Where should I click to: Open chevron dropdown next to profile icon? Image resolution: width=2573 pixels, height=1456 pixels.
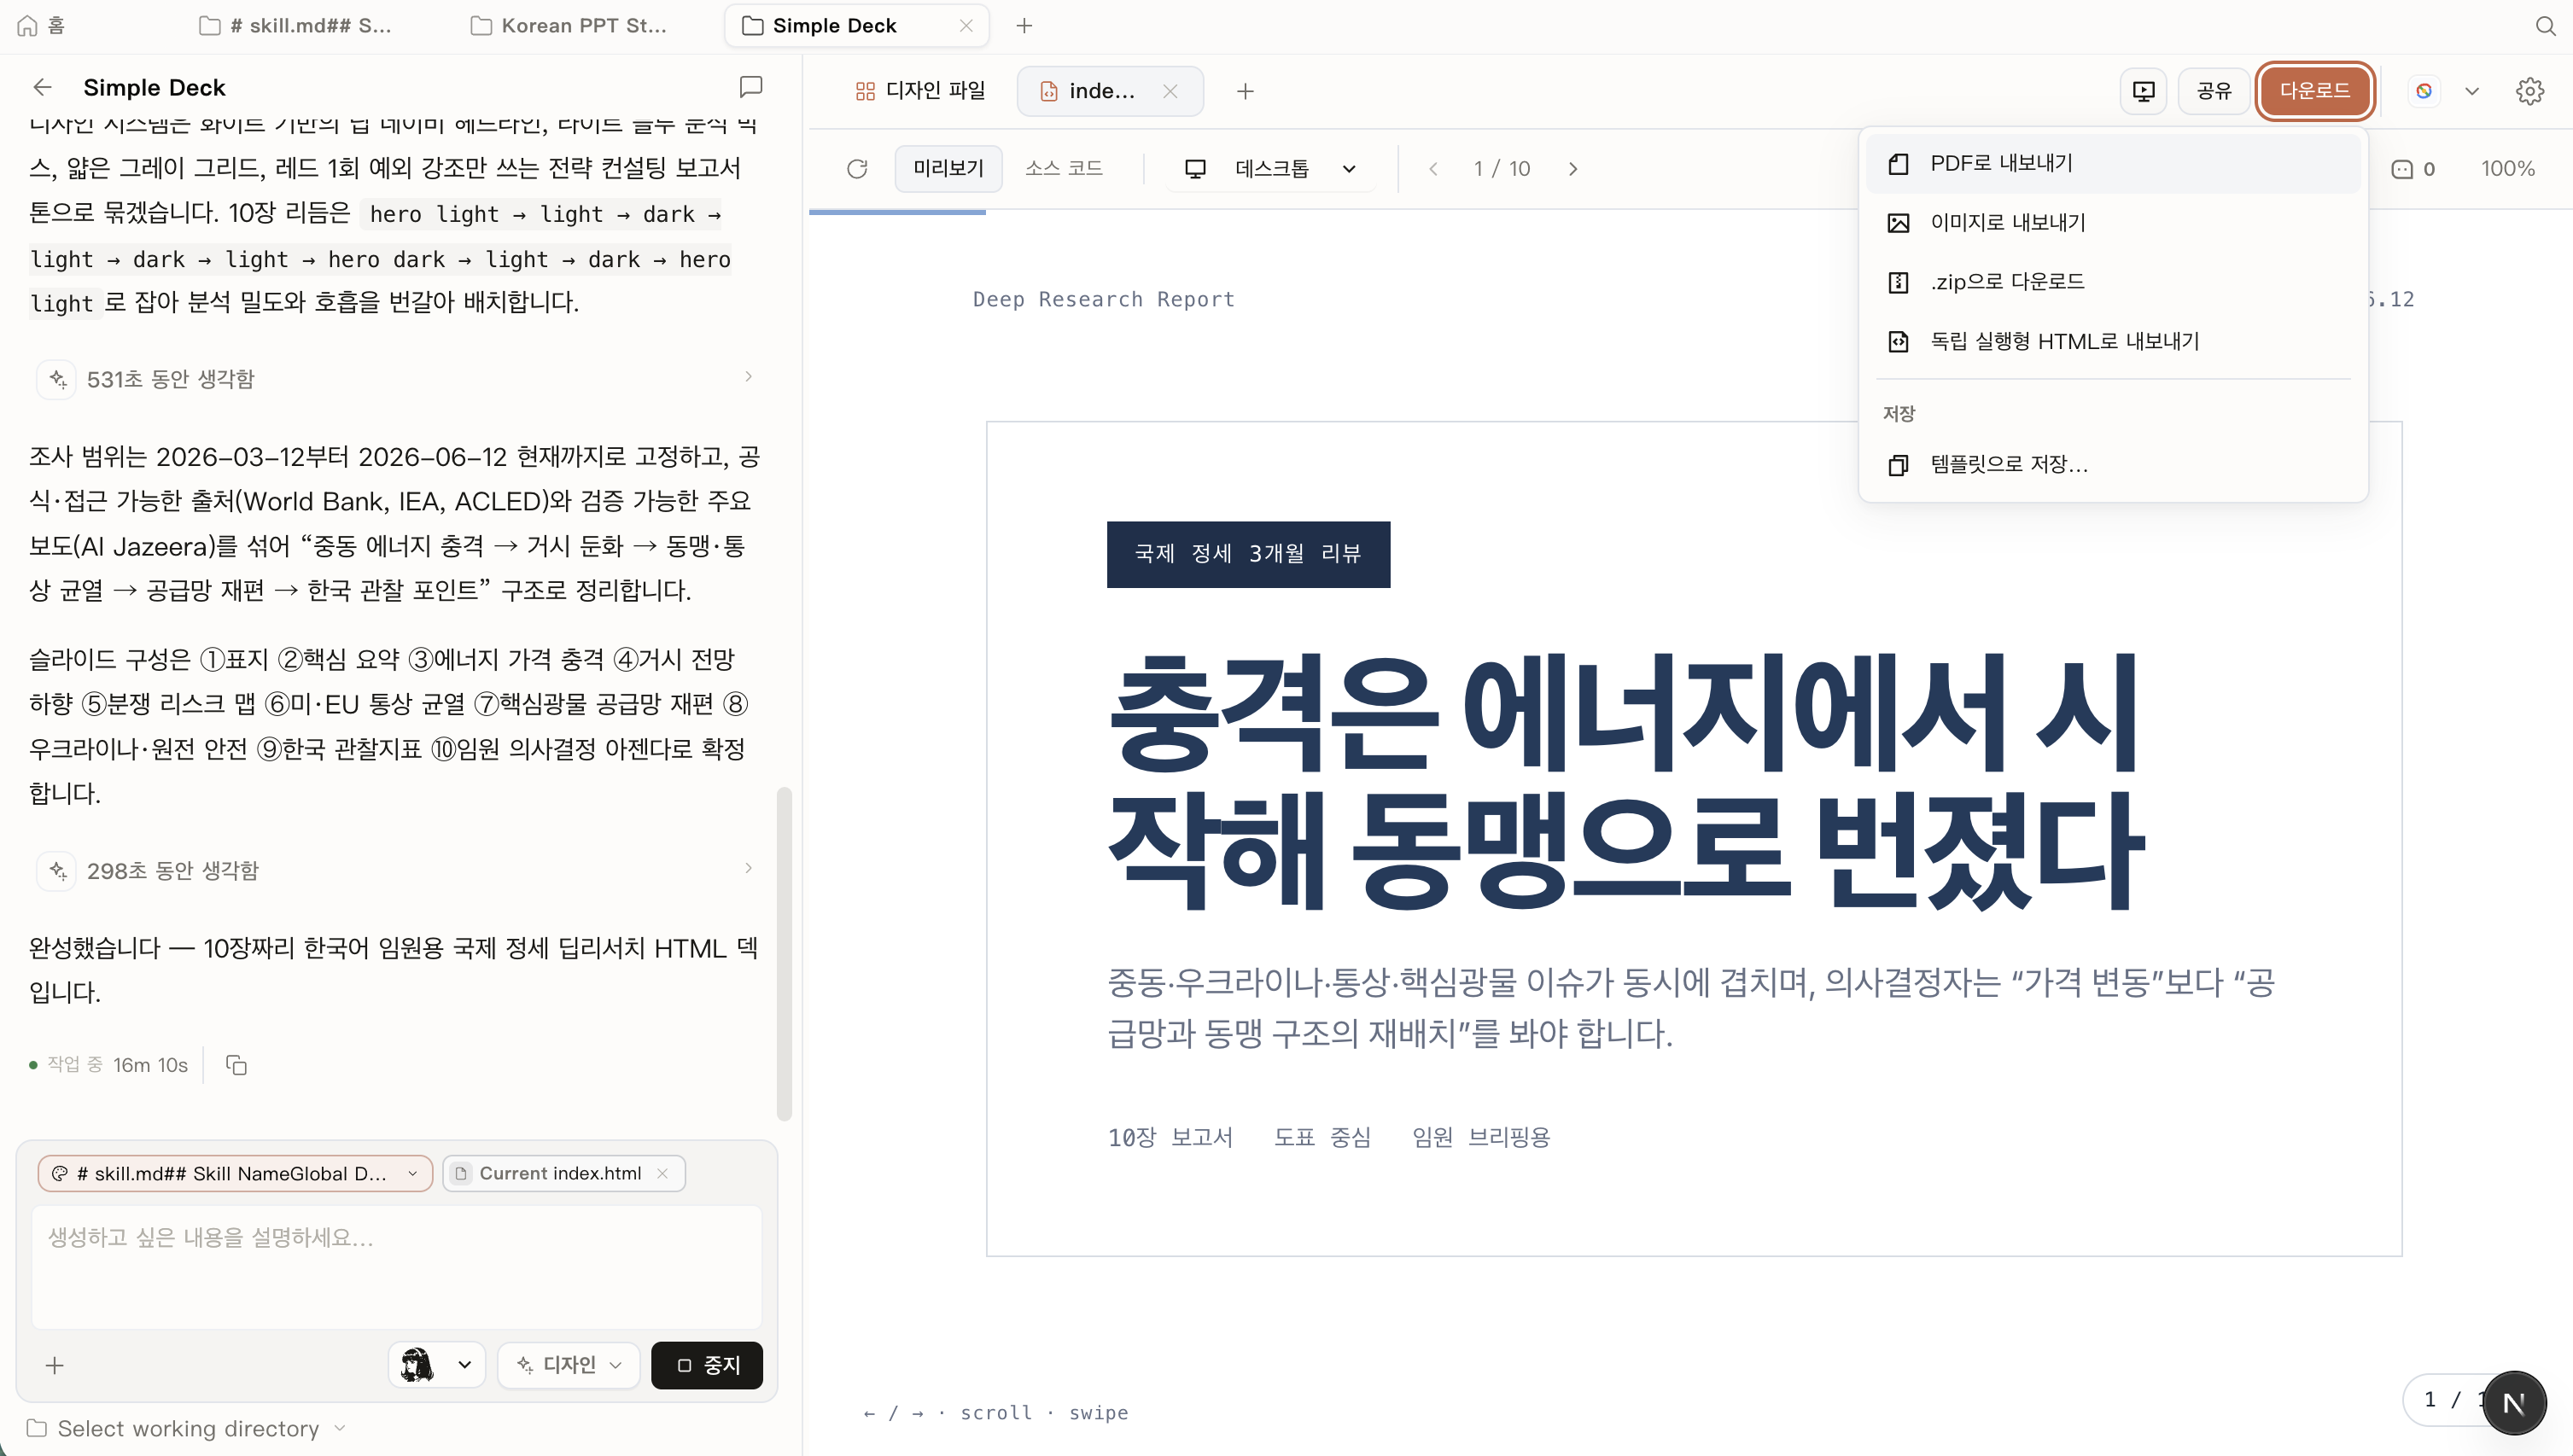[2471, 91]
